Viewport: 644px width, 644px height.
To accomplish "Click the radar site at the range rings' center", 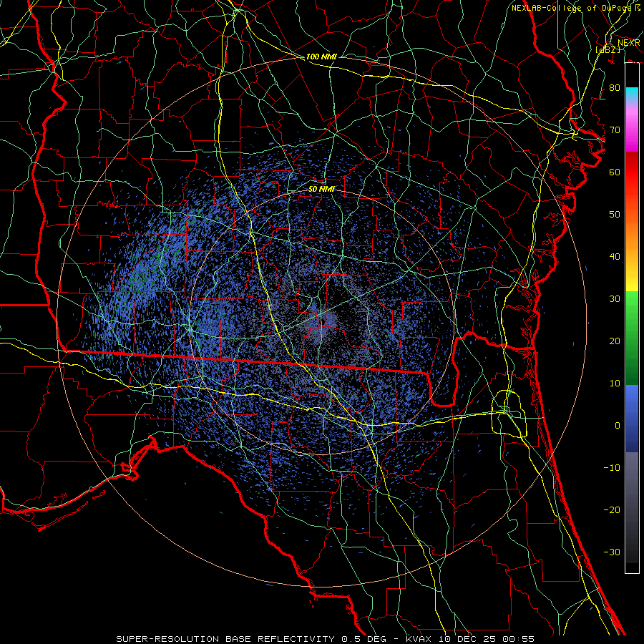I will pos(322,321).
